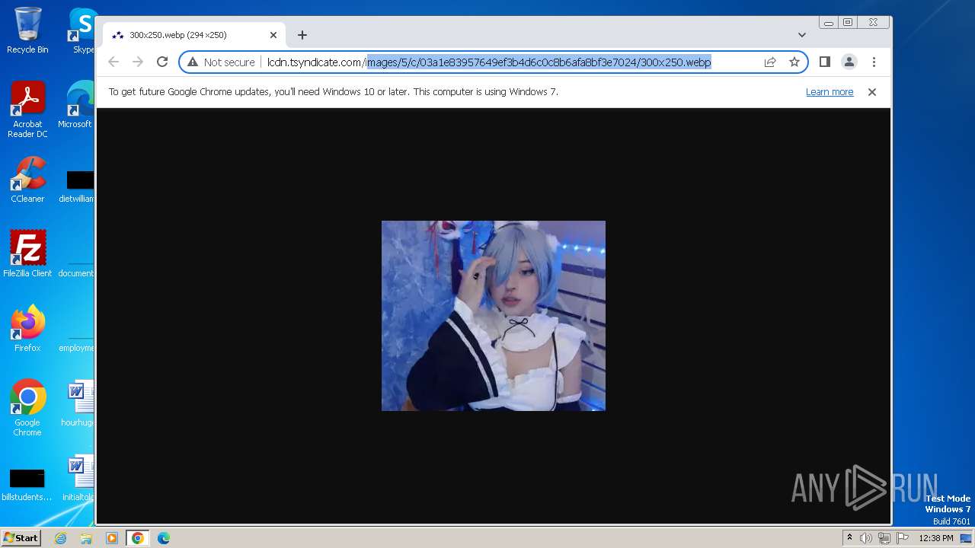Open Edge from taskbar
Viewport: 975px width, 548px height.
tap(164, 538)
